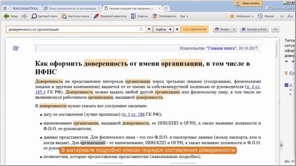
Task: Click the document heading 'Как оформить доверенность'
Action: click(x=142, y=68)
